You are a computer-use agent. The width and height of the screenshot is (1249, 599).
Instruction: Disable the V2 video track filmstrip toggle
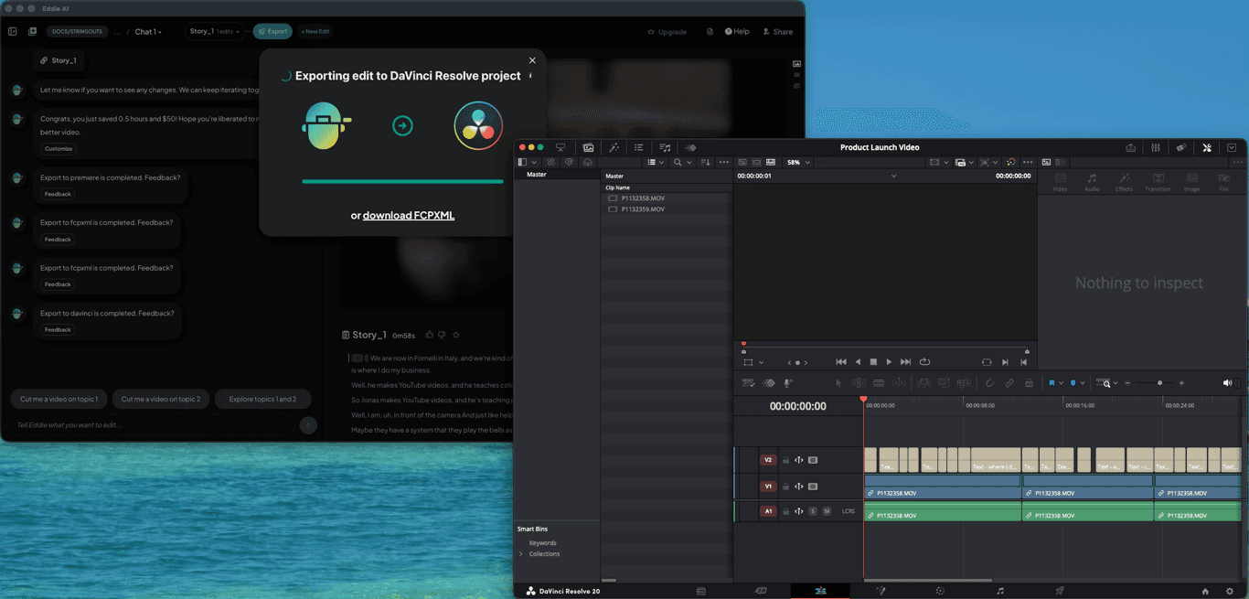(x=813, y=460)
